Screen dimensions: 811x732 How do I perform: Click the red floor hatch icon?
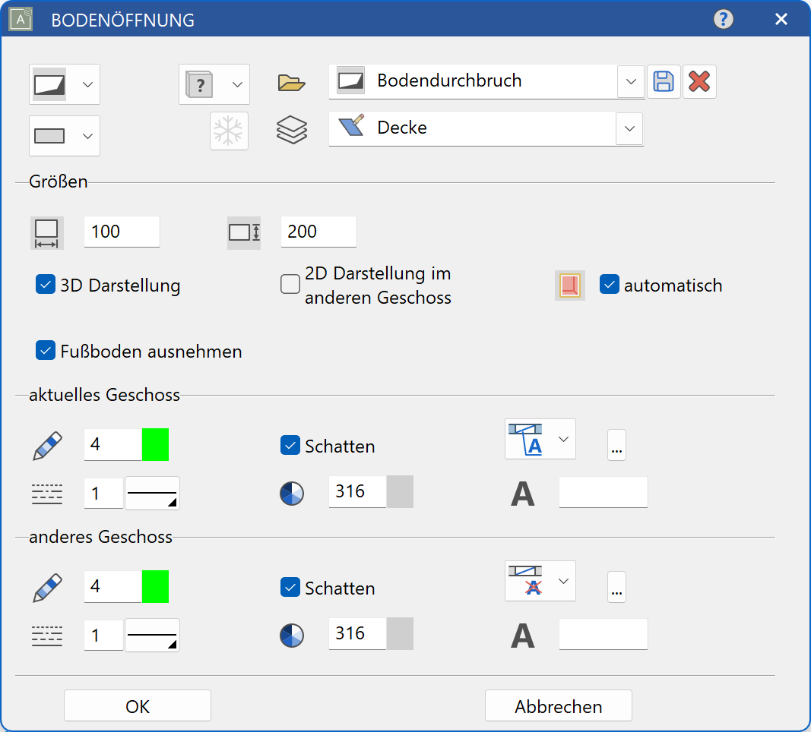pyautogui.click(x=569, y=286)
